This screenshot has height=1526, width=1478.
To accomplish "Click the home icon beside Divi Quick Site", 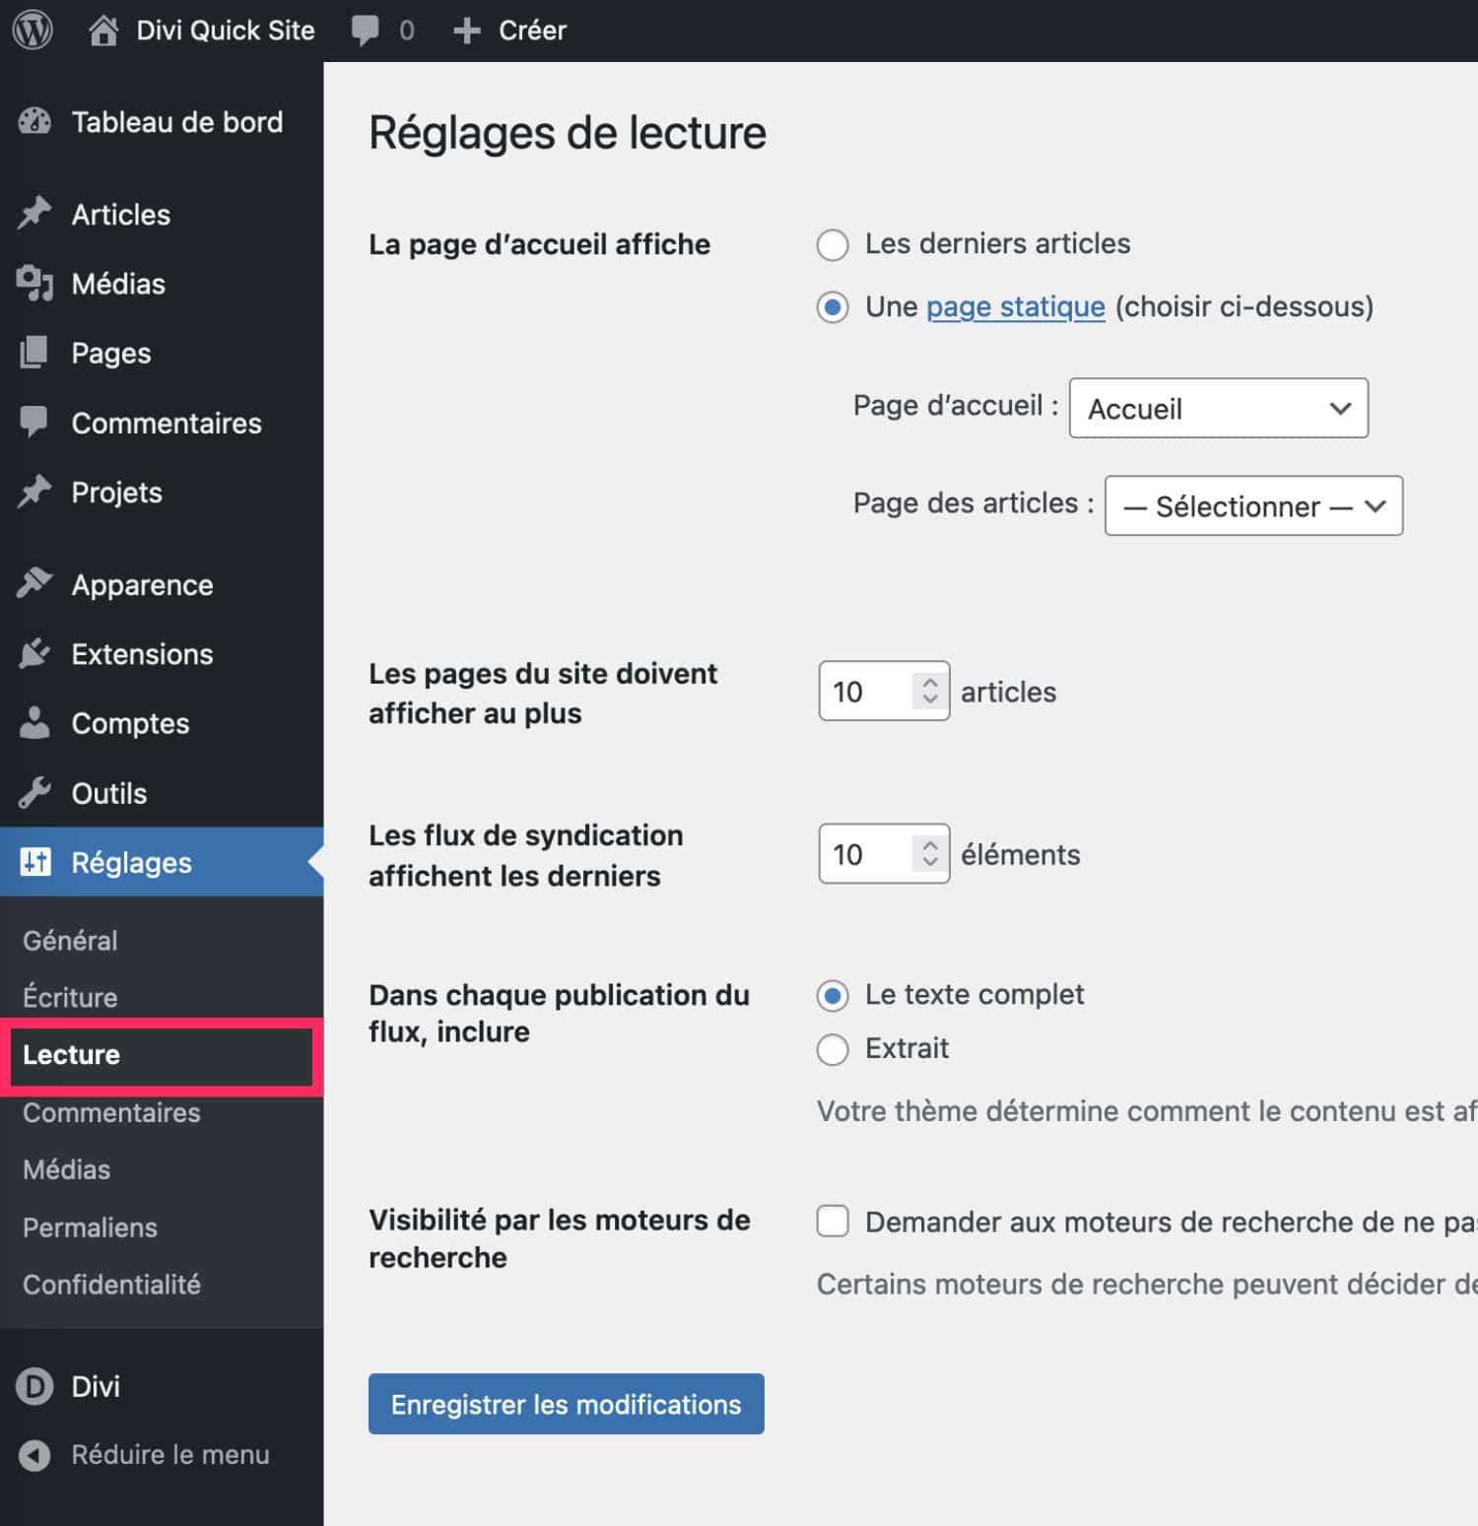I will [102, 31].
